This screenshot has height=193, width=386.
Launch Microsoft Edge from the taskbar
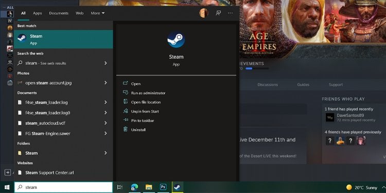[x=134, y=187]
